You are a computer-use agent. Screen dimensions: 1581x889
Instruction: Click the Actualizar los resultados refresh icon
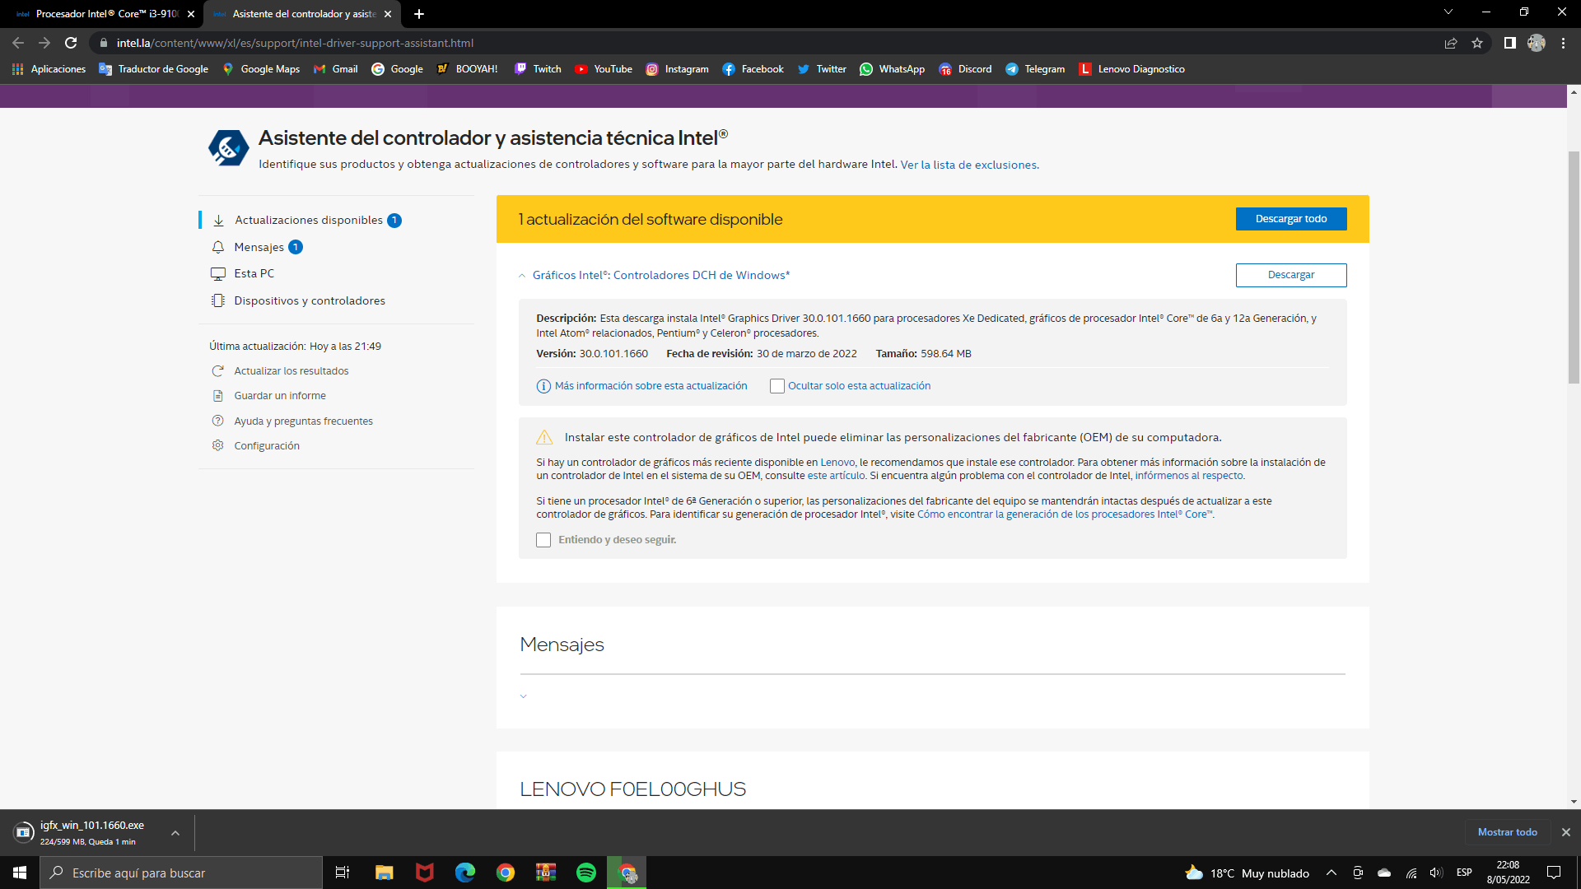point(218,371)
